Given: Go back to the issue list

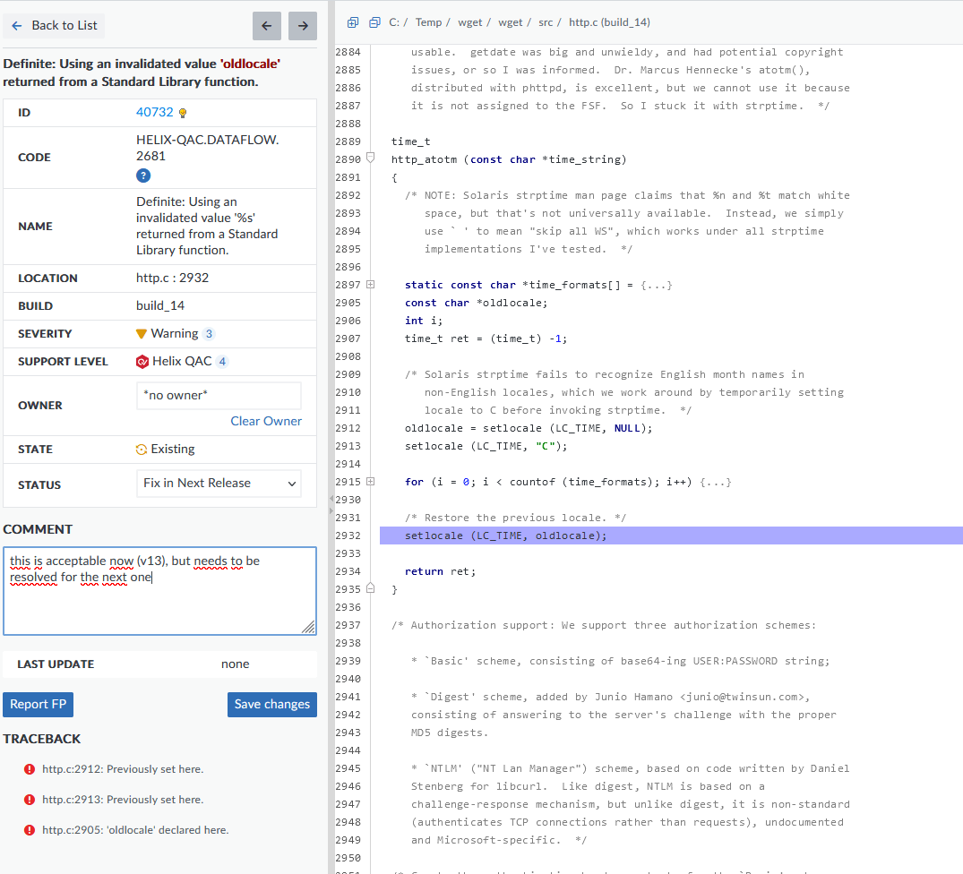Looking at the screenshot, I should click(x=54, y=26).
